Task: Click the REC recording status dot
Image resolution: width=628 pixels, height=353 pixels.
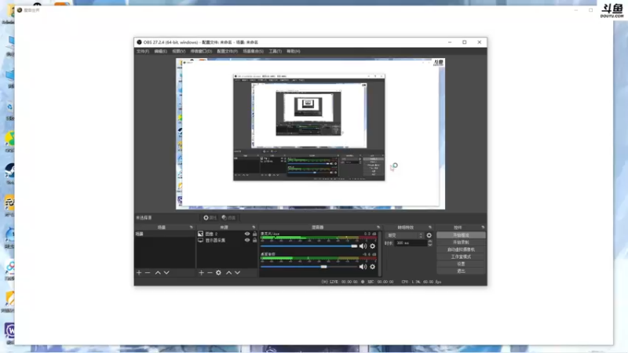Action: [x=363, y=282]
